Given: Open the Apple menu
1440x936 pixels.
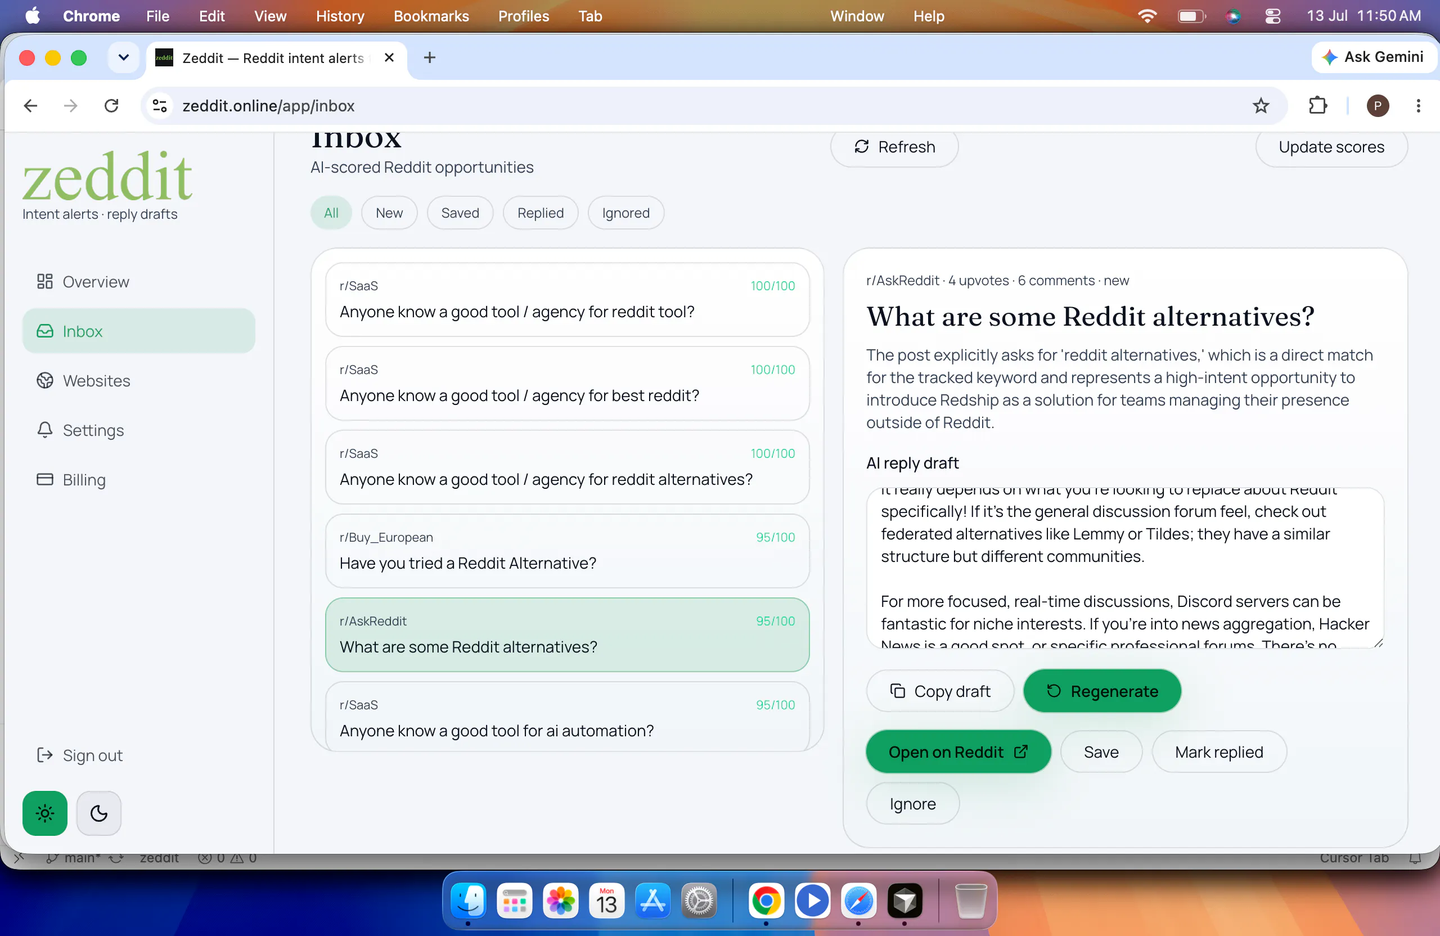Looking at the screenshot, I should pos(33,16).
